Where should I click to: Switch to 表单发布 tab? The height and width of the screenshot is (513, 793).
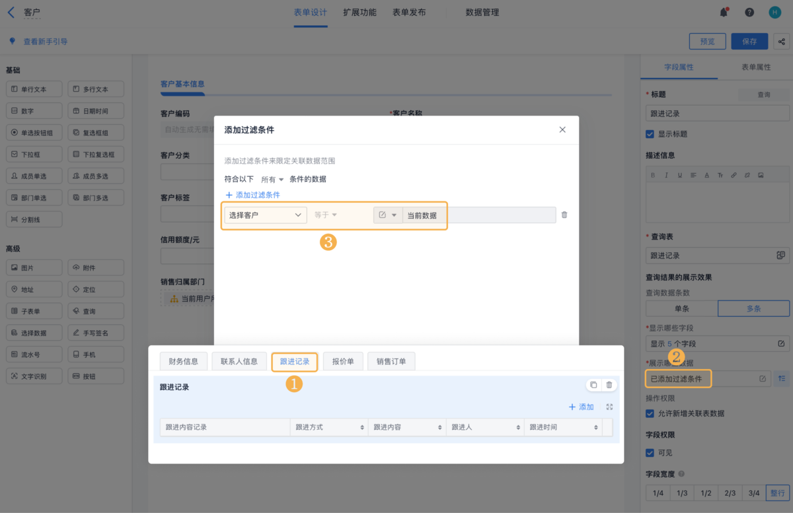coord(409,13)
